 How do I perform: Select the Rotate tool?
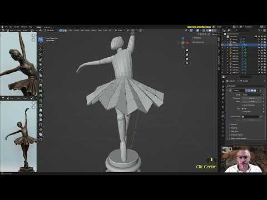(x=41, y=54)
